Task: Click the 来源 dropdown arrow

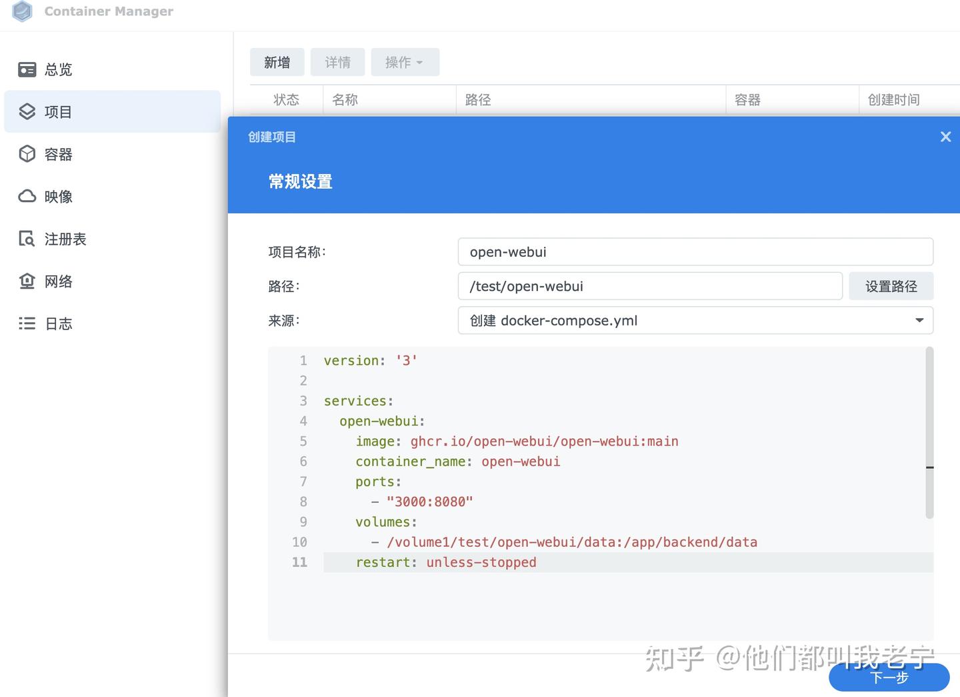Action: pos(919,320)
